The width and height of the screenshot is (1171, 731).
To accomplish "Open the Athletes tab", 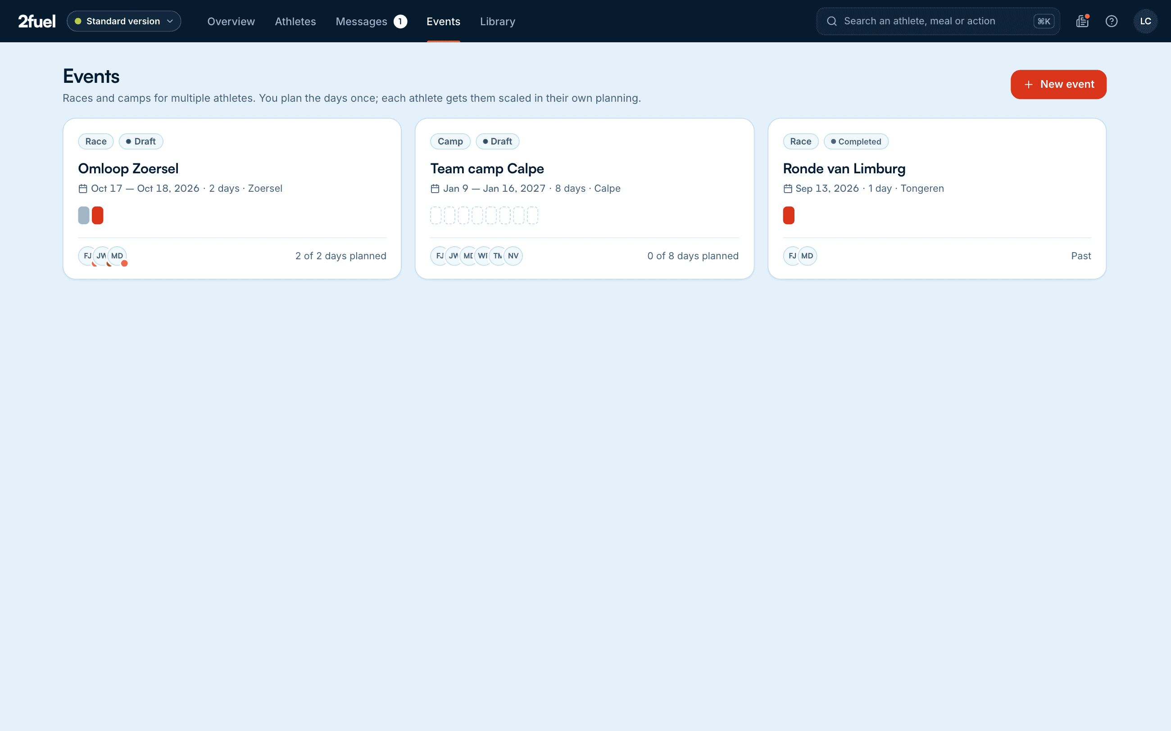I will point(295,21).
